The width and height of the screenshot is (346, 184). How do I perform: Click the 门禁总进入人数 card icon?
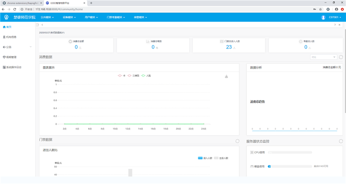click(222, 41)
